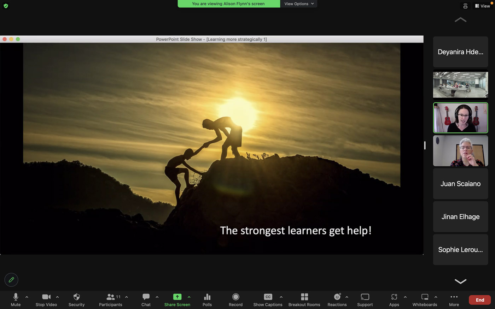The height and width of the screenshot is (309, 495).
Task: Stop the video camera
Action: 46,299
